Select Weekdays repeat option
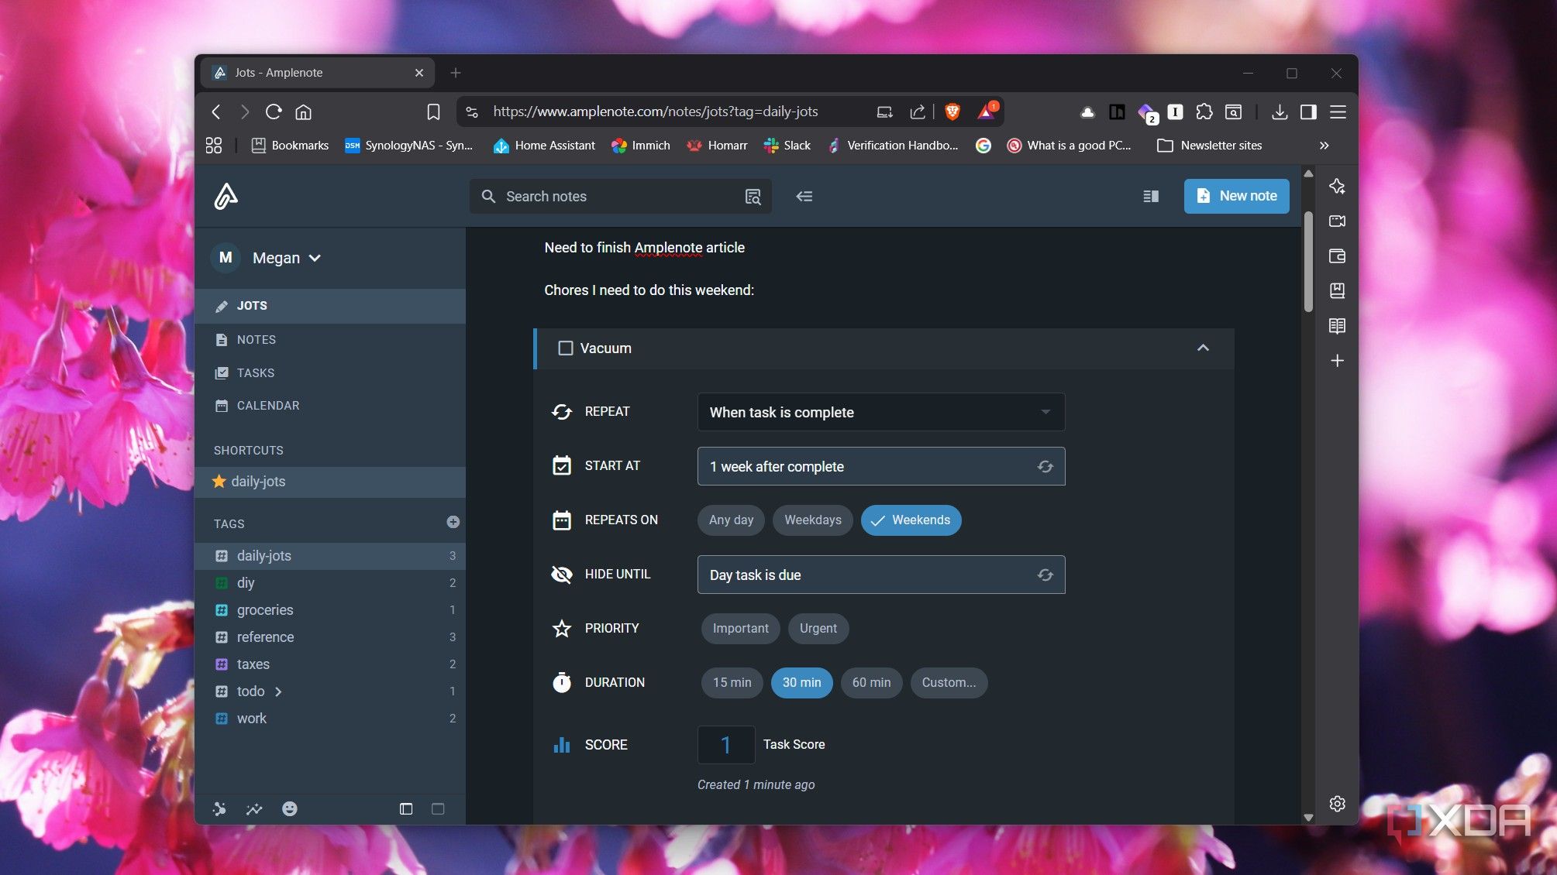 (x=812, y=520)
